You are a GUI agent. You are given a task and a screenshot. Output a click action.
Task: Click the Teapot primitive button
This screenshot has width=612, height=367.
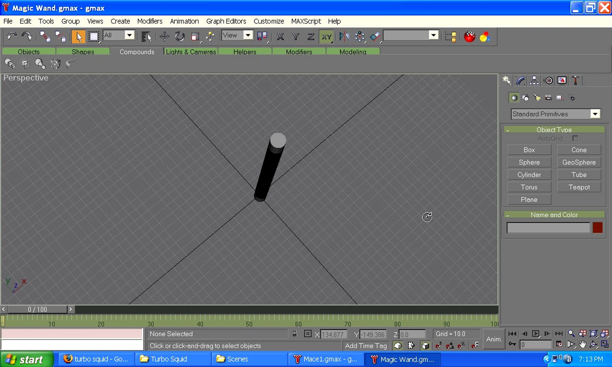coord(579,187)
